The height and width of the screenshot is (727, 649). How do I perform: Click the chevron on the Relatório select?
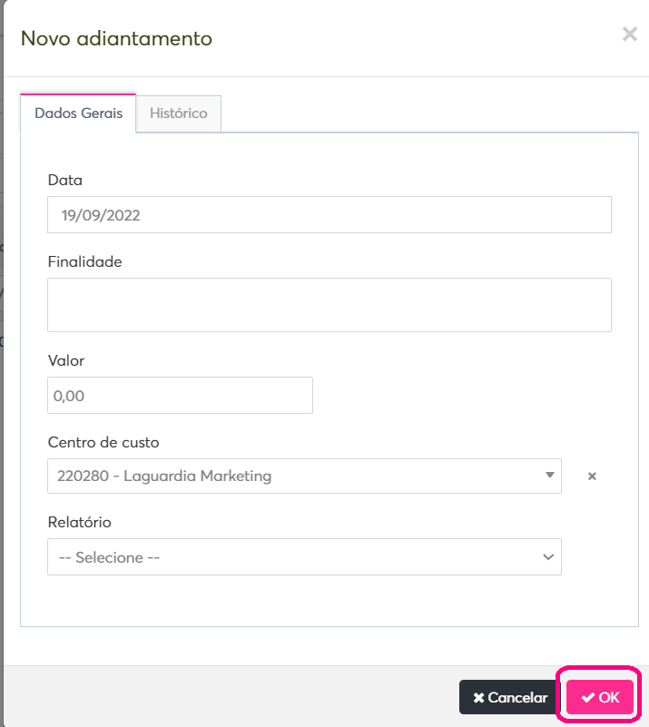click(547, 556)
